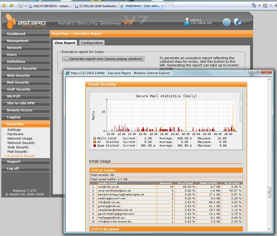Click Generate report now button
Screen dimensions: 277x236
[103, 59]
